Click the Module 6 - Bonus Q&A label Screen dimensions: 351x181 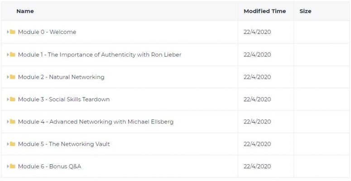[49, 167]
